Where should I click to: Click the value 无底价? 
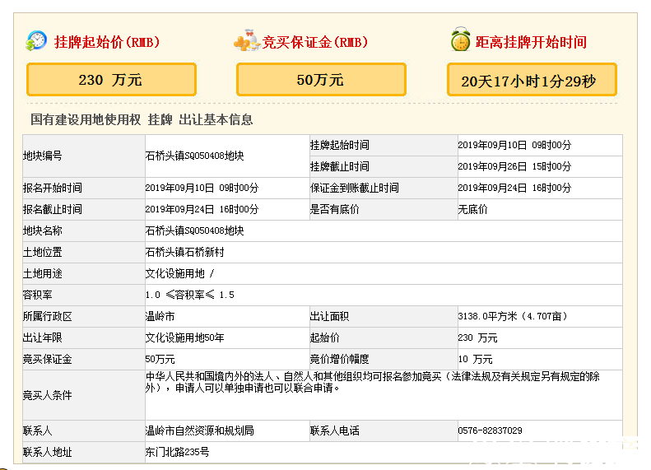pos(472,209)
